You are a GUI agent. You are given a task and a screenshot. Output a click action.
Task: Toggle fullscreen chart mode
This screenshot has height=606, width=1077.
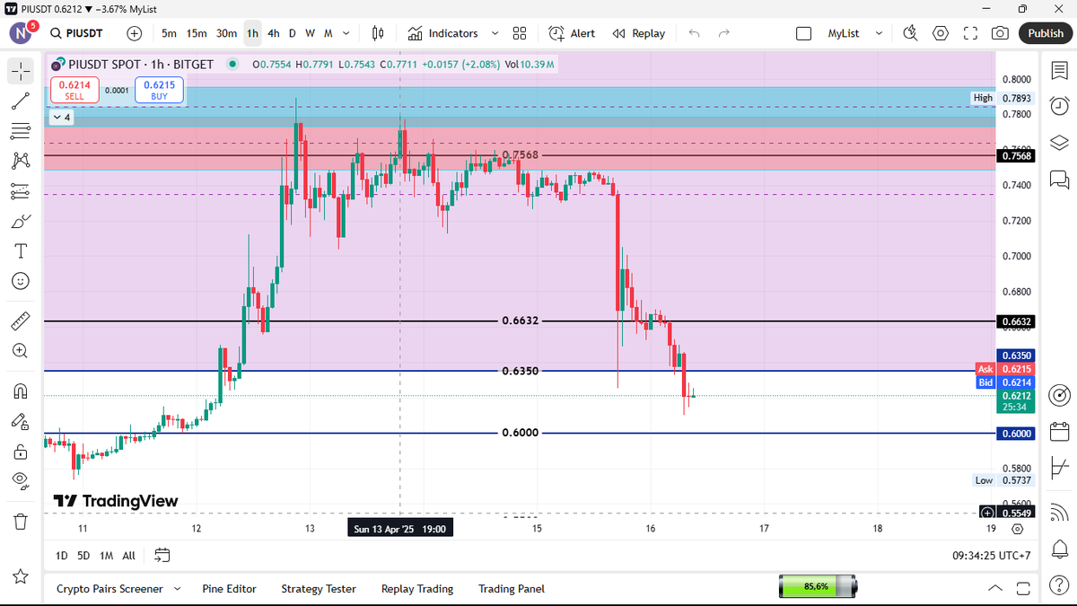(x=970, y=33)
